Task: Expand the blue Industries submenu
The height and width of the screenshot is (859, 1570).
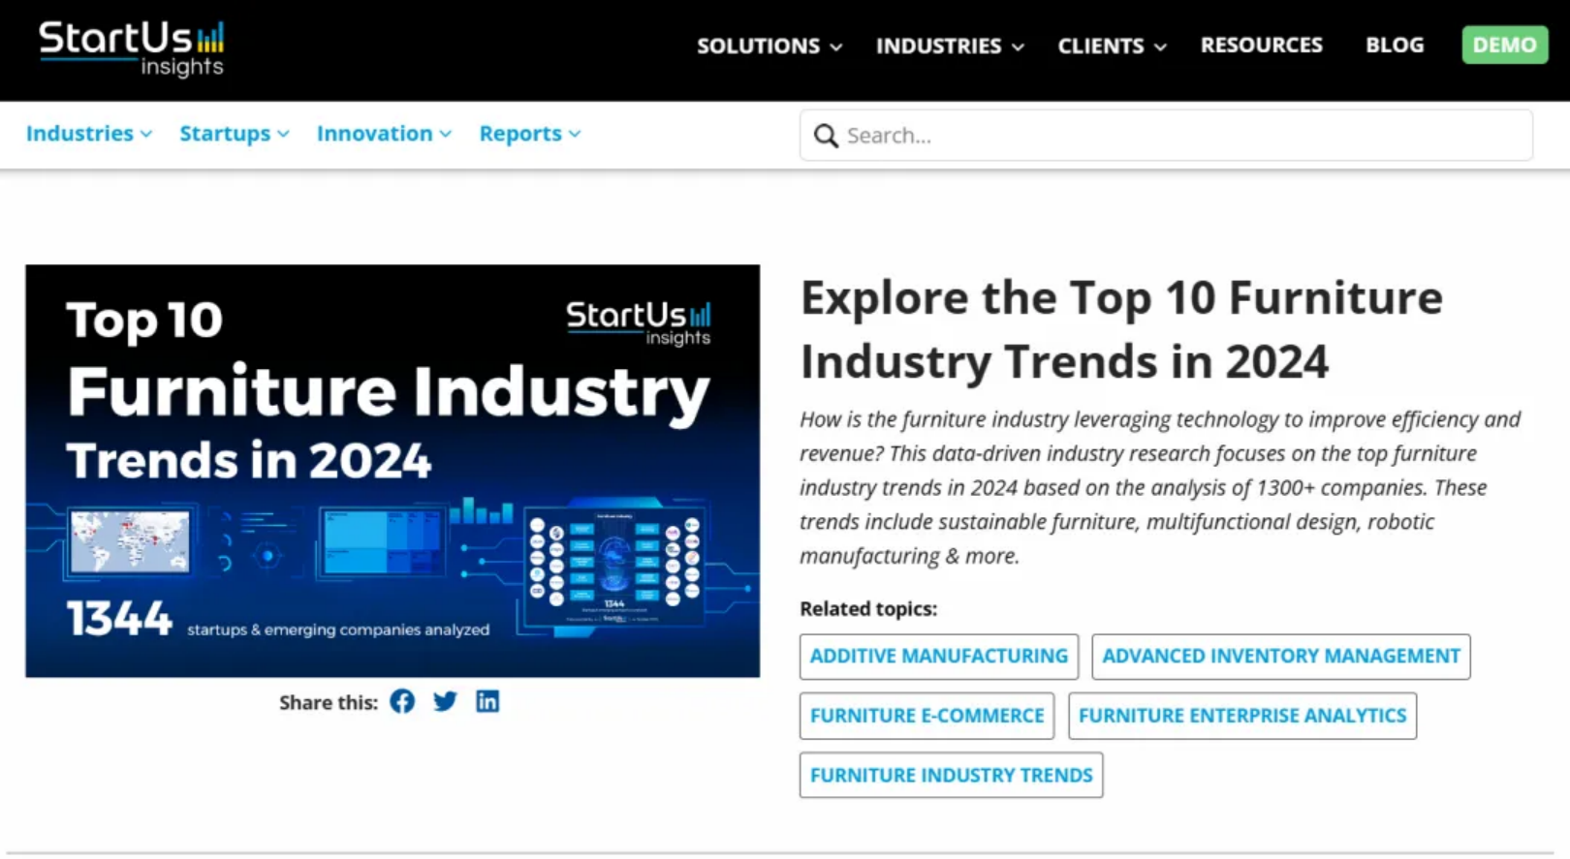Action: 89,134
